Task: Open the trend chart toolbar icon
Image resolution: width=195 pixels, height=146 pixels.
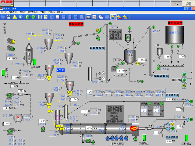Action: tap(58, 17)
